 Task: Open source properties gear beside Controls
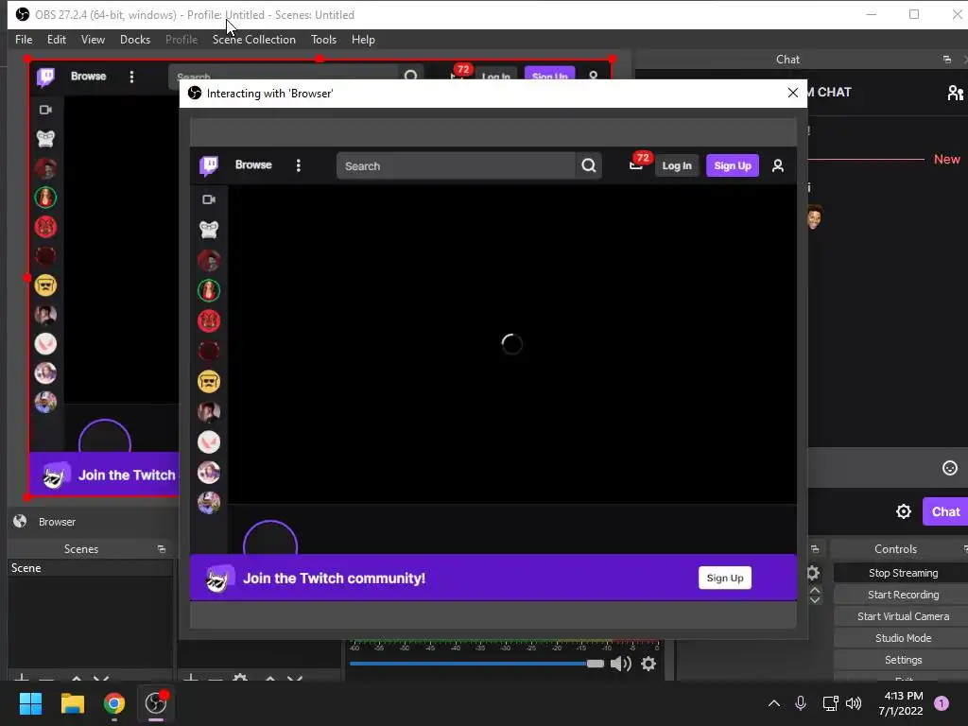click(x=813, y=573)
